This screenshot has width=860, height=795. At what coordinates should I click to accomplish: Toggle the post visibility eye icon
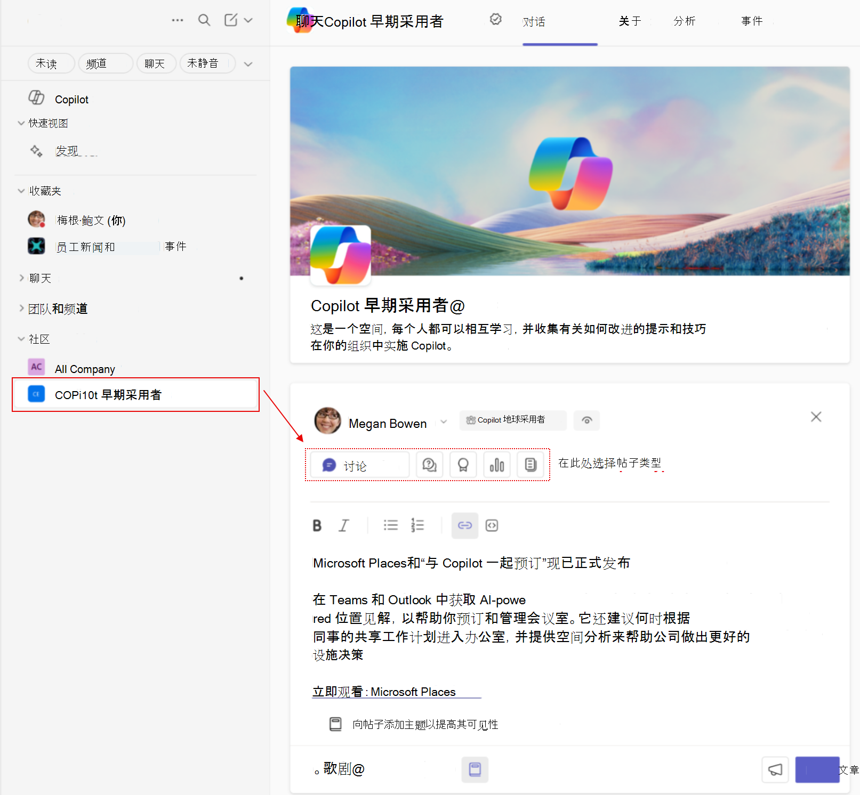pos(586,420)
